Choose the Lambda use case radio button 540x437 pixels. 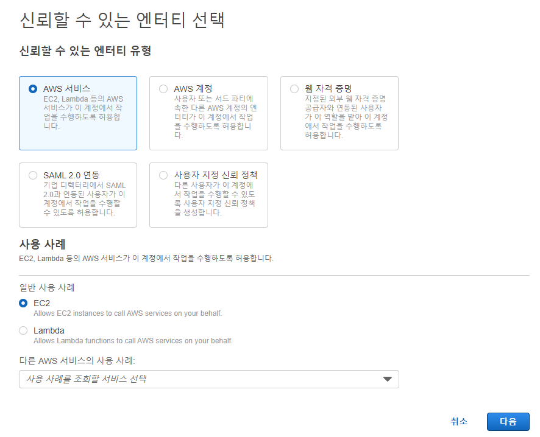coord(23,330)
